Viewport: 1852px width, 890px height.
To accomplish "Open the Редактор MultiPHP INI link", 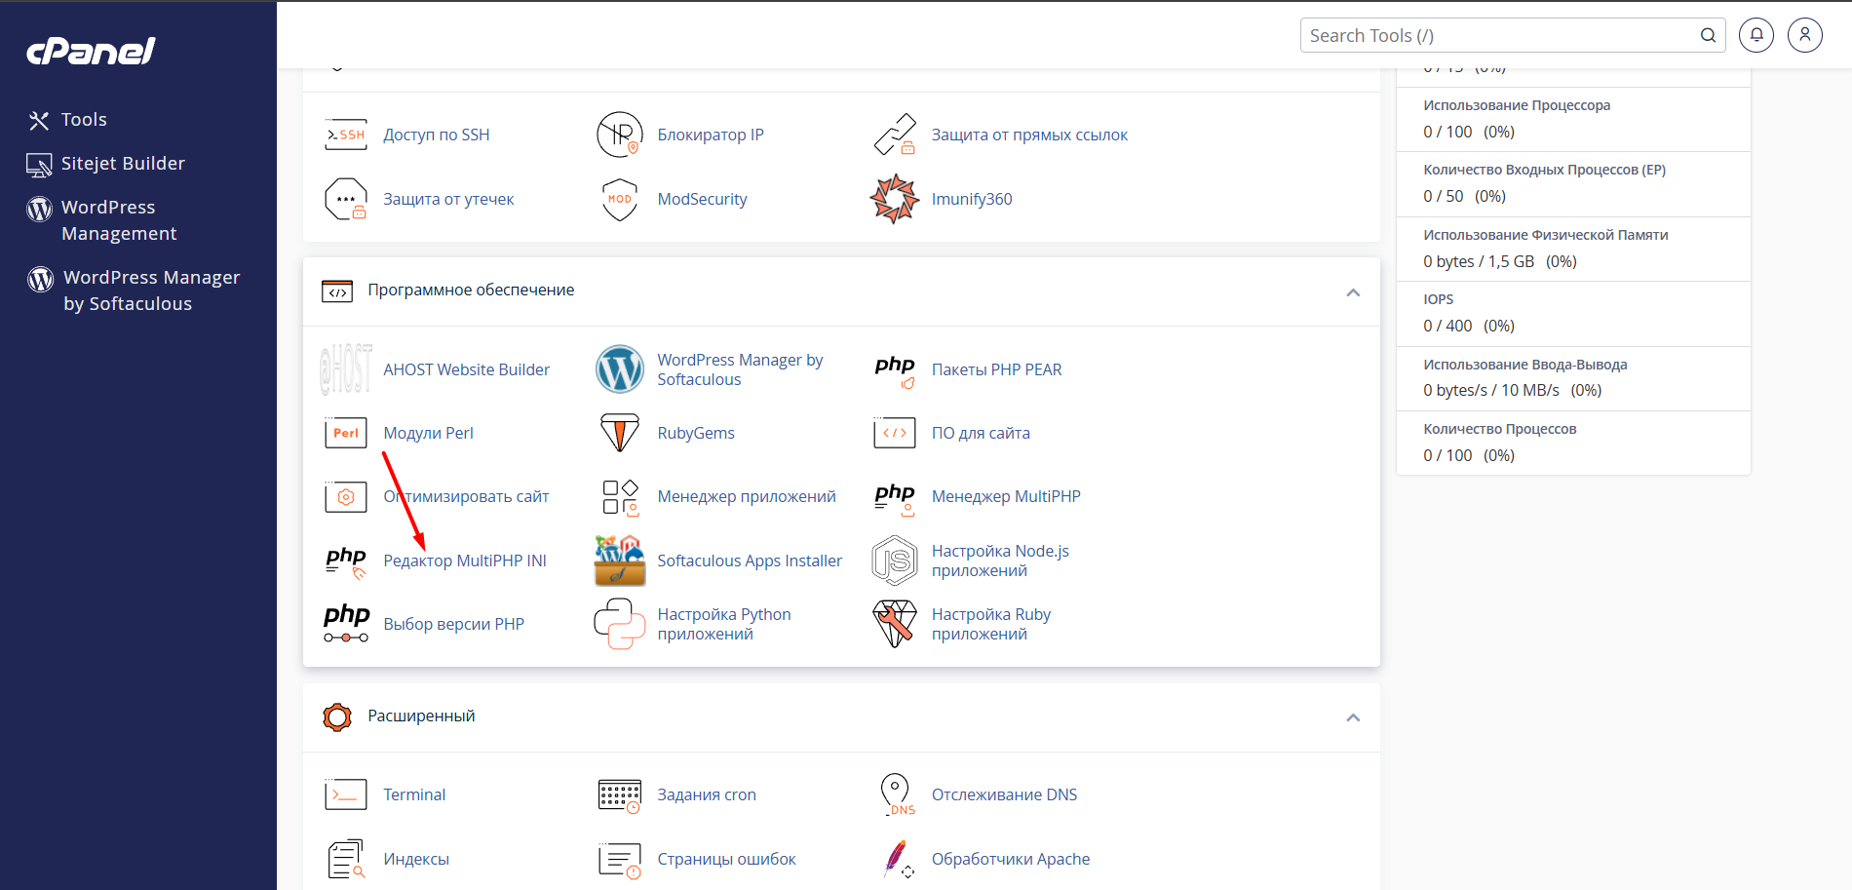I will pyautogui.click(x=465, y=561).
